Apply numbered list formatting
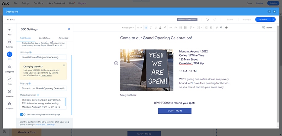282x136 pixels. coord(181,27)
